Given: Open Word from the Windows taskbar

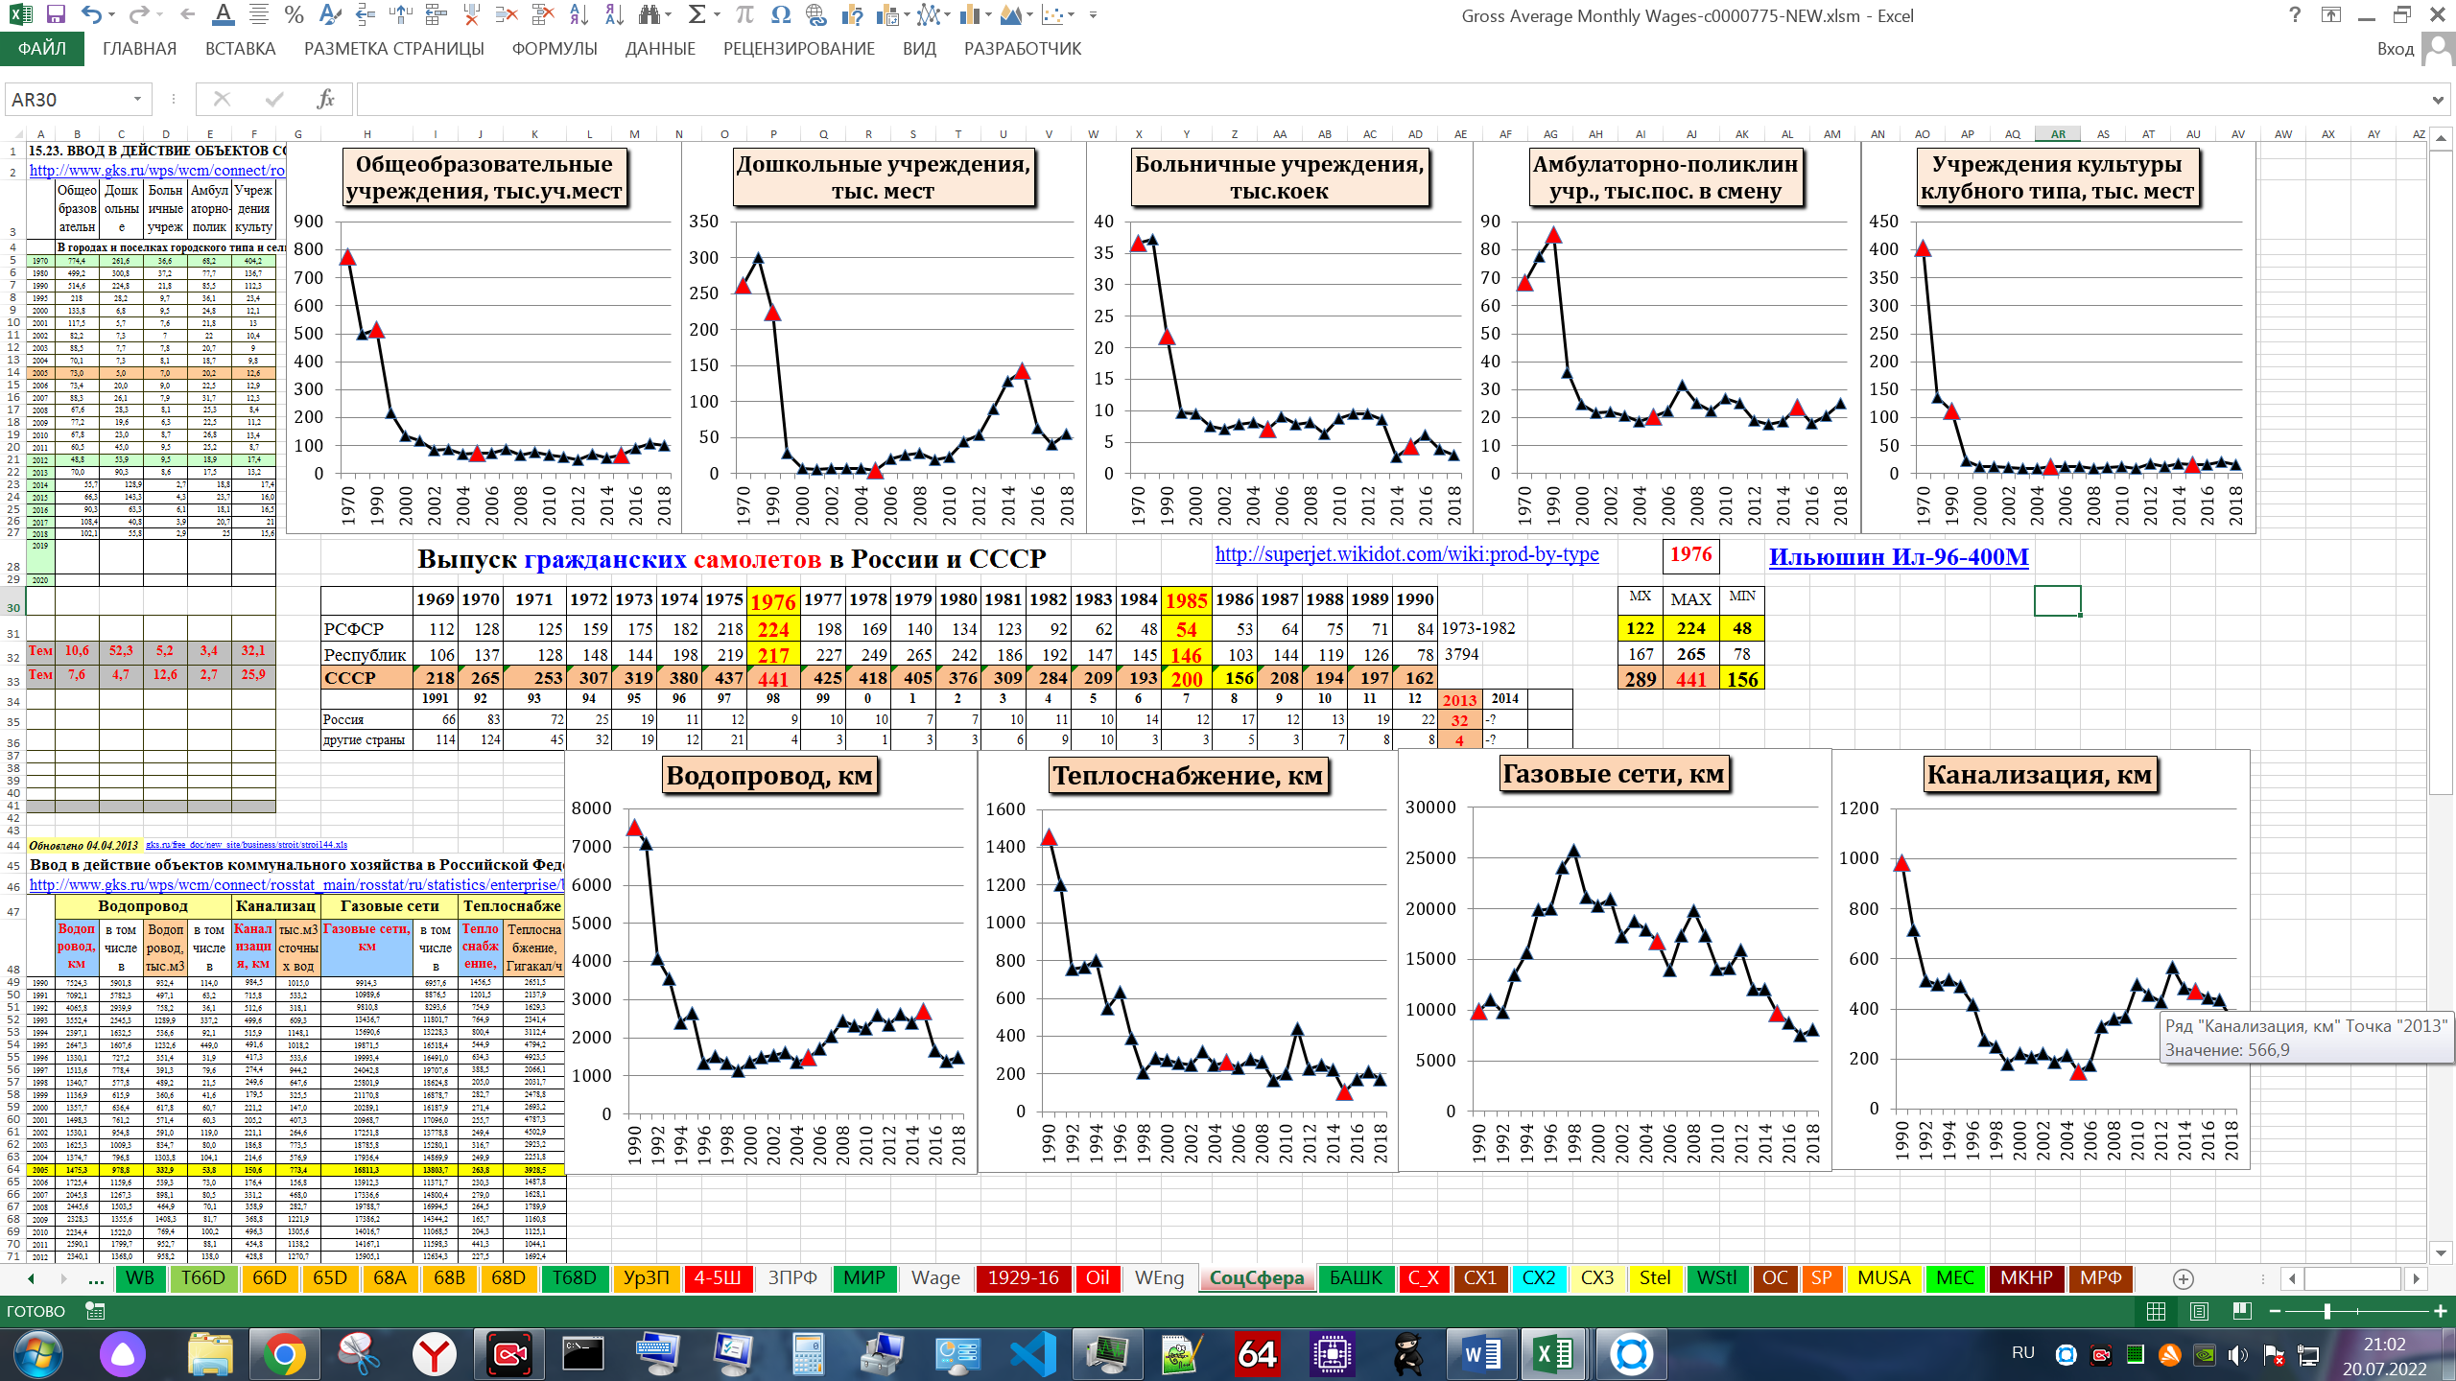Looking at the screenshot, I should [x=1482, y=1354].
